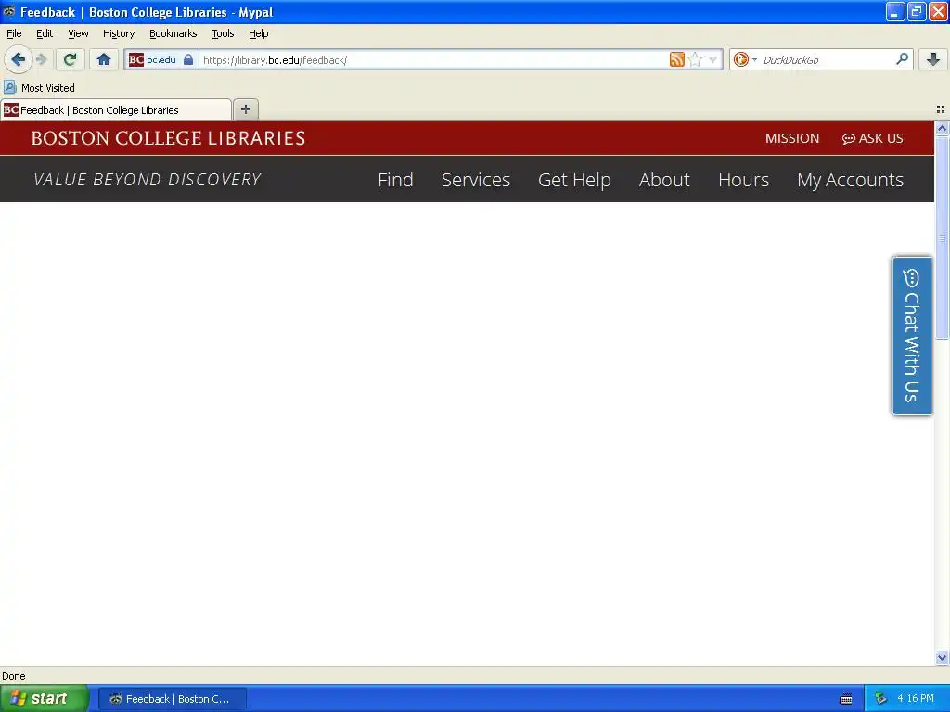This screenshot has width=950, height=712.
Task: Open the Chat With Us side widget
Action: pyautogui.click(x=912, y=336)
